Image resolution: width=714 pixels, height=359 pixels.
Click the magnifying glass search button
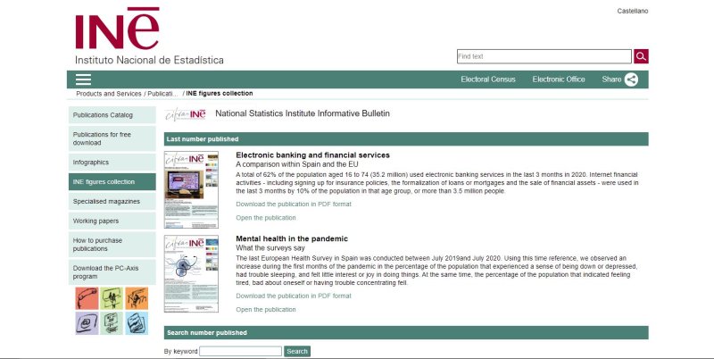[x=642, y=56]
